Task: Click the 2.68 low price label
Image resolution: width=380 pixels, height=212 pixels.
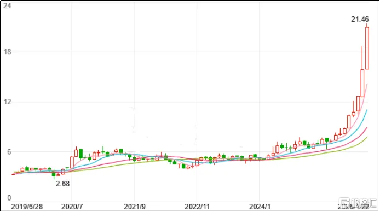Action: pyautogui.click(x=62, y=184)
